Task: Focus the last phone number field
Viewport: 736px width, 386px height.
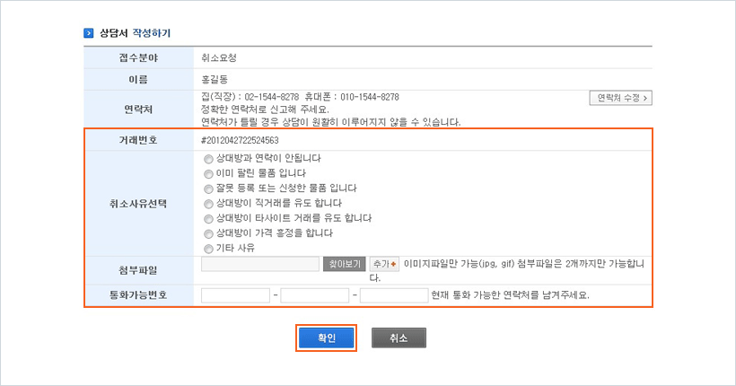Action: coord(393,295)
